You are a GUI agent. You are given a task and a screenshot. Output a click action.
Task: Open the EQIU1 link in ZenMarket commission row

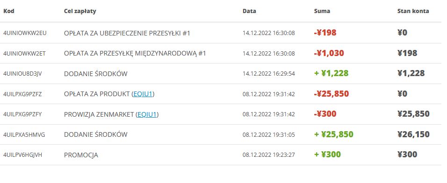coord(147,114)
